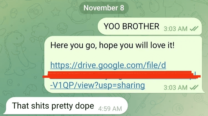Click the spiral doodle below the dinosaur
Image resolution: width=208 pixels, height=116 pixels.
9,82
